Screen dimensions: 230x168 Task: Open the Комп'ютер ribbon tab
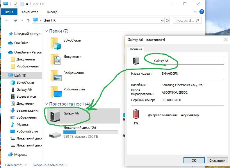(x=30, y=12)
